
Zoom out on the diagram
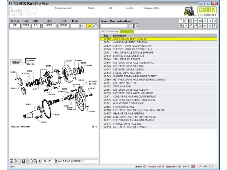click(19, 161)
